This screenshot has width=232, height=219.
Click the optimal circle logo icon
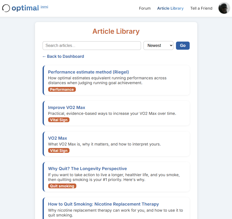point(6,8)
